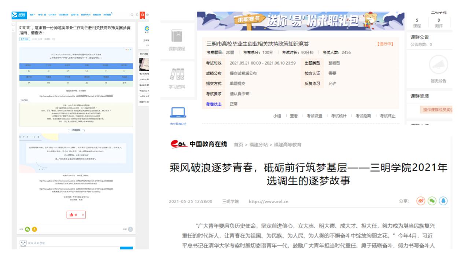This screenshot has height=261, width=464.
Task: Click the thumbs-up like button with count 0
Action: tap(76, 215)
